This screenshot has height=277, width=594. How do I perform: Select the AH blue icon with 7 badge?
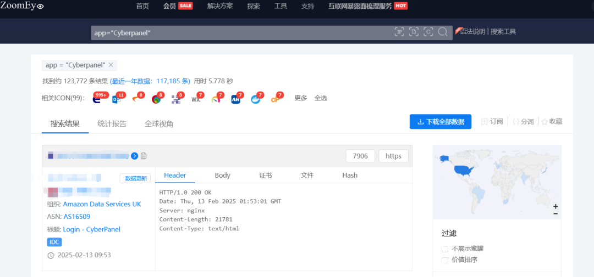pyautogui.click(x=235, y=99)
